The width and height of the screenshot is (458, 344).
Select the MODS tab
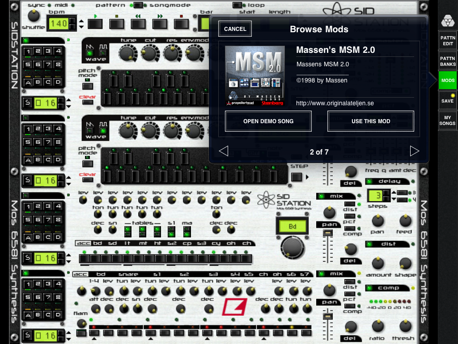pos(447,80)
